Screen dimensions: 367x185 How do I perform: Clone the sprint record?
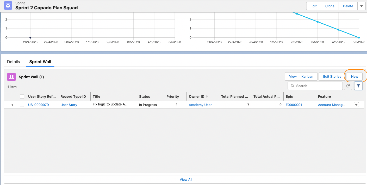[330, 6]
